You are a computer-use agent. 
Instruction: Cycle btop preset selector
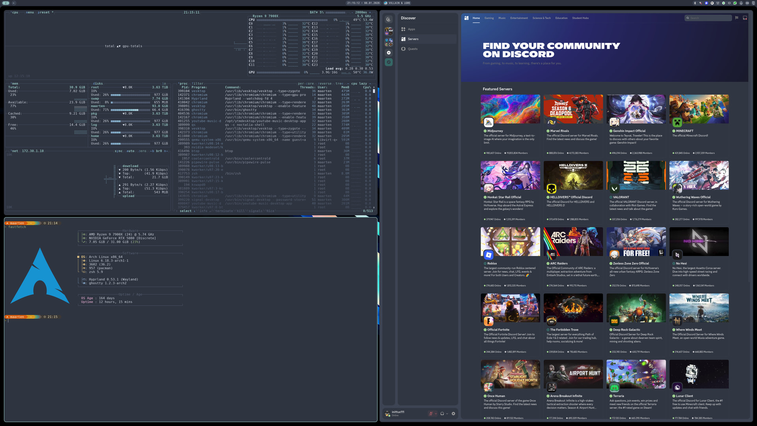(45, 12)
